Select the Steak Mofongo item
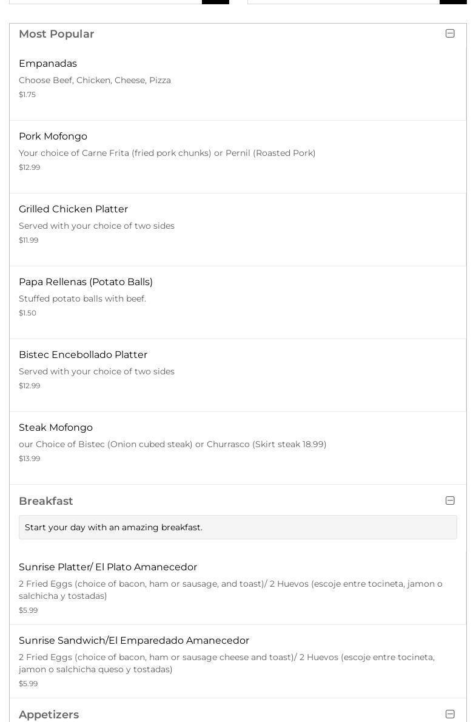The height and width of the screenshot is (722, 476). (x=238, y=448)
